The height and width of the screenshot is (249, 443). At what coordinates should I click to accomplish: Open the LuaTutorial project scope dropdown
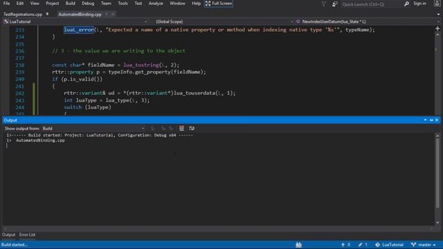(x=75, y=21)
